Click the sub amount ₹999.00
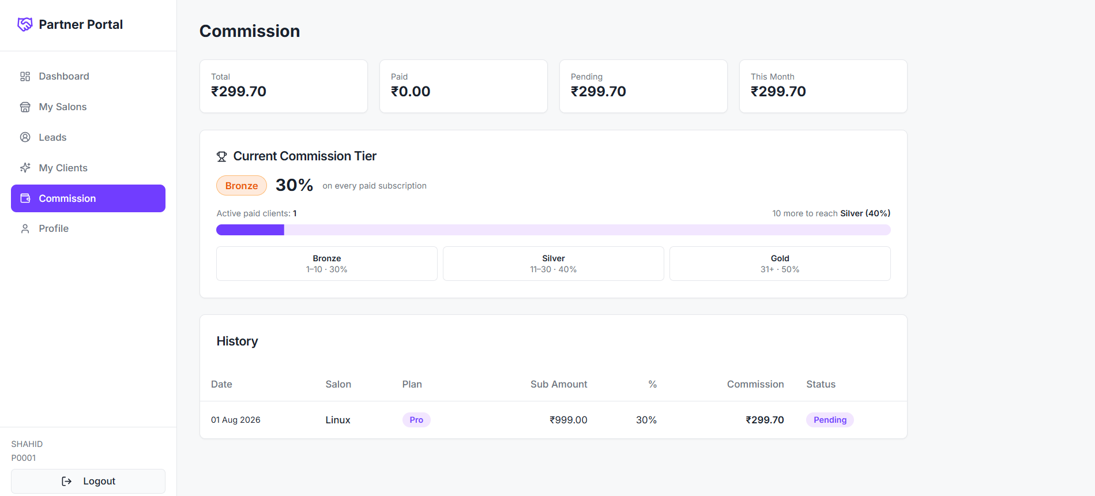Viewport: 1095px width, 496px height. (x=569, y=420)
